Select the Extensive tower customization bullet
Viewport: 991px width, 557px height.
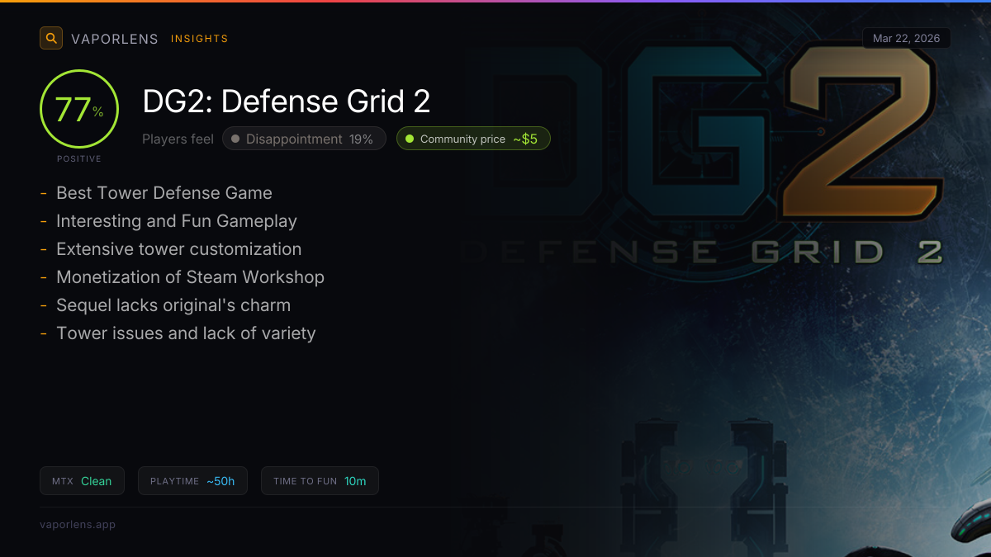point(178,249)
